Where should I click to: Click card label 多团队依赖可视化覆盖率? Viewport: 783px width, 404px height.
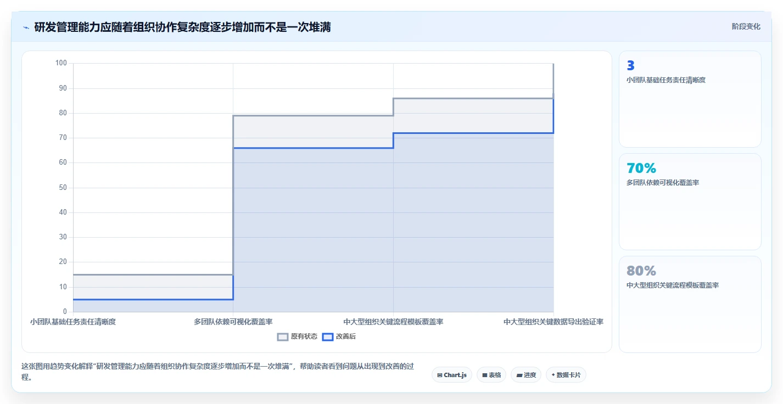click(662, 183)
